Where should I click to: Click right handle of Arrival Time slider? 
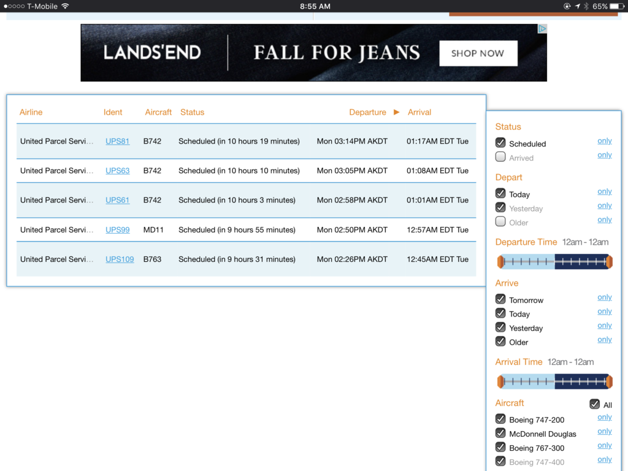point(609,381)
